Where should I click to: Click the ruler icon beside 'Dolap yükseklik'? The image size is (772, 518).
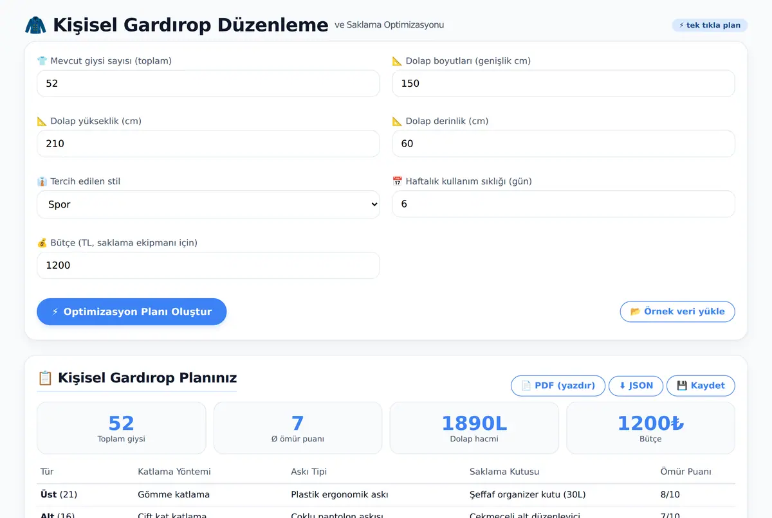pos(42,121)
